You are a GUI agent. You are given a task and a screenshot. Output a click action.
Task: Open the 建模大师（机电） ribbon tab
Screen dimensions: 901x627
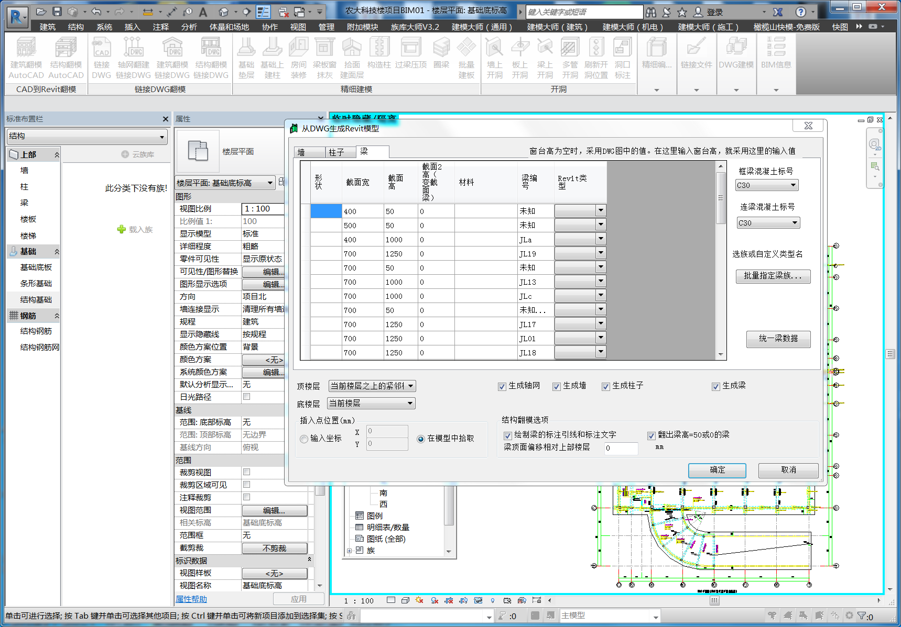[x=633, y=27]
